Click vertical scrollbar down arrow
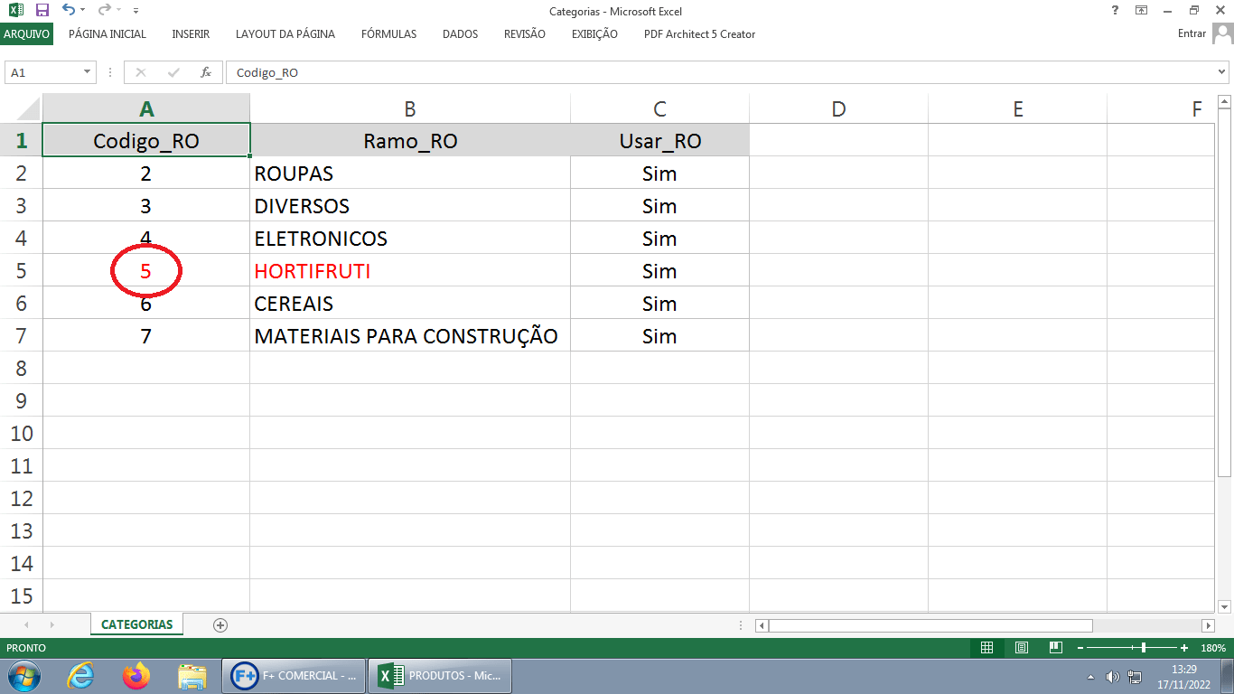The image size is (1234, 694). [x=1224, y=606]
